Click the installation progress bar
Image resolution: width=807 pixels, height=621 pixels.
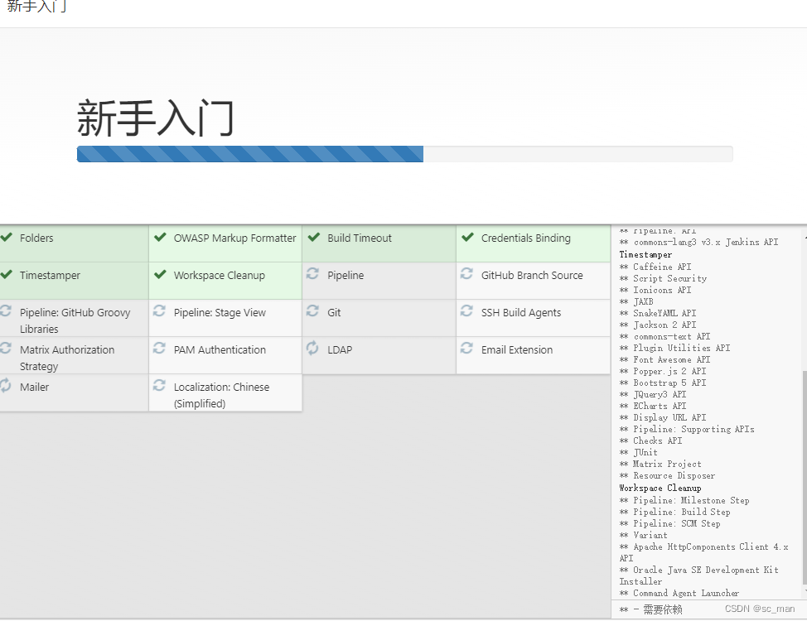[404, 154]
